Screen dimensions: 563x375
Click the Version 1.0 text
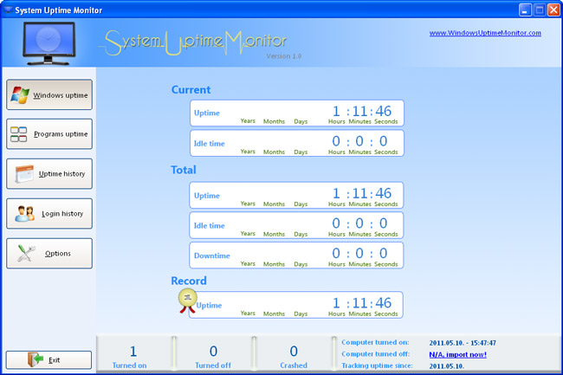[x=284, y=56]
